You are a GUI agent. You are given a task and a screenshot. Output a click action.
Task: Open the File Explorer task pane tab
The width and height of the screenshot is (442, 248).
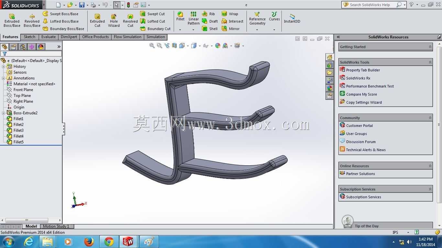point(329,73)
